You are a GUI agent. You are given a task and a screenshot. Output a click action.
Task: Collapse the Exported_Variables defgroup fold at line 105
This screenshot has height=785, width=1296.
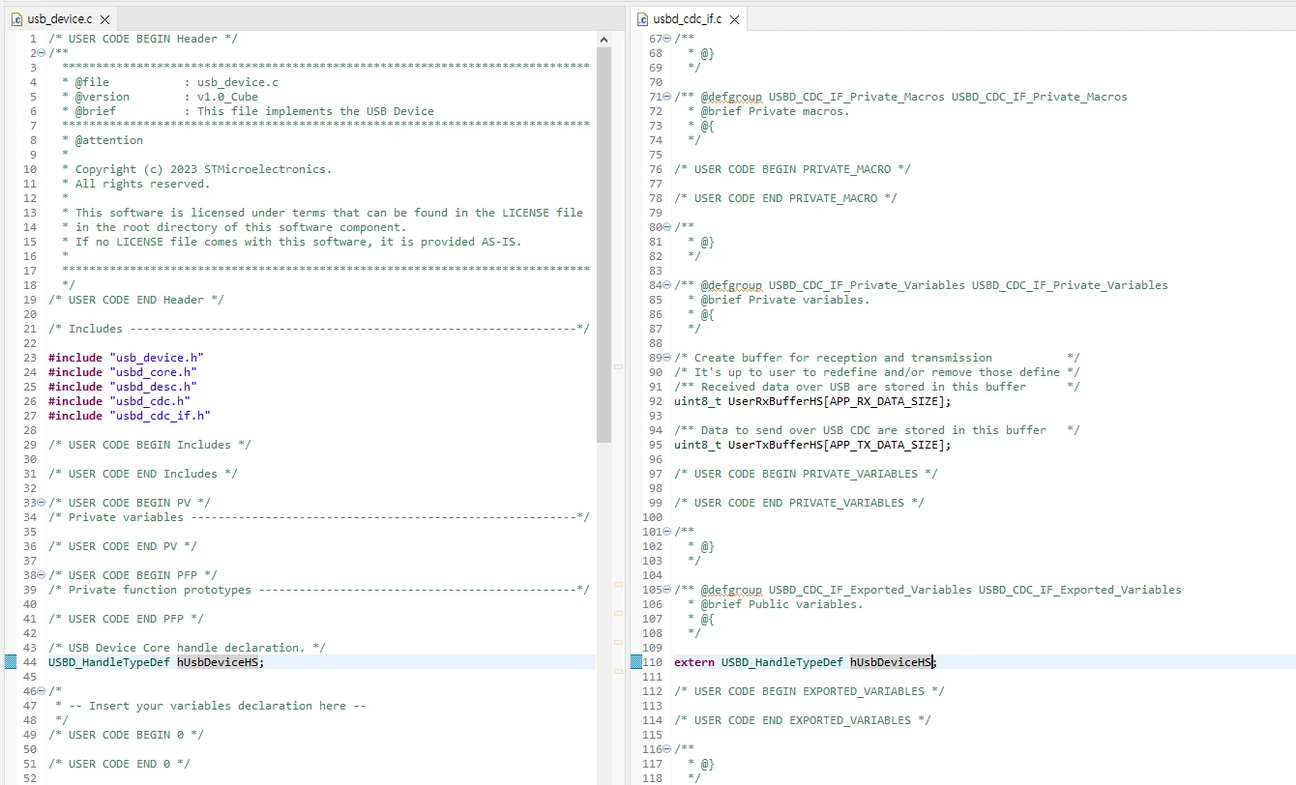coord(667,590)
